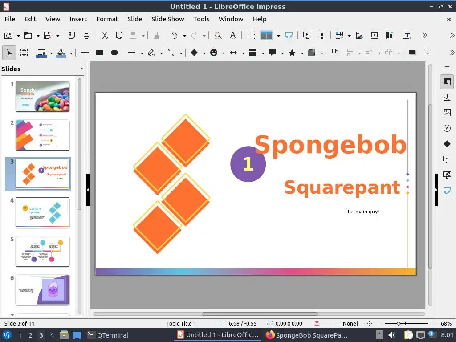
Task: Open the sidebar Slide Transition deck
Action: pyautogui.click(x=447, y=159)
